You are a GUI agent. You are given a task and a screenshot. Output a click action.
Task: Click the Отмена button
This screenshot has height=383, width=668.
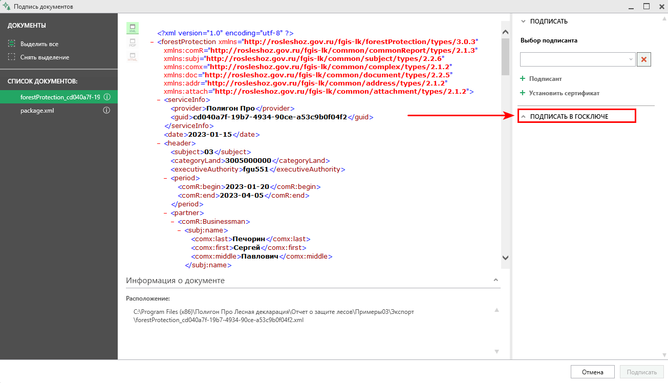tap(593, 372)
